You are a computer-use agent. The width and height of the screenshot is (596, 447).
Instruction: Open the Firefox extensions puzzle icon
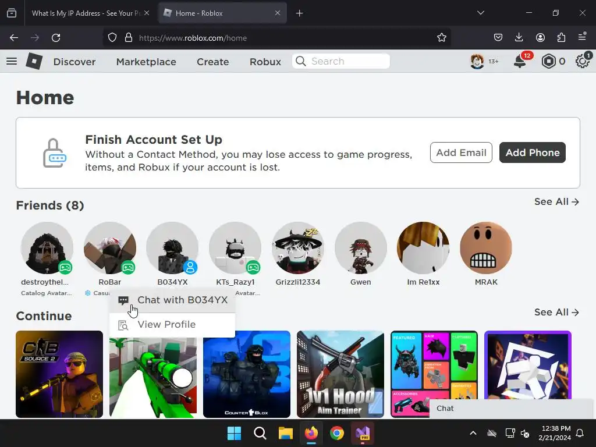tap(561, 37)
